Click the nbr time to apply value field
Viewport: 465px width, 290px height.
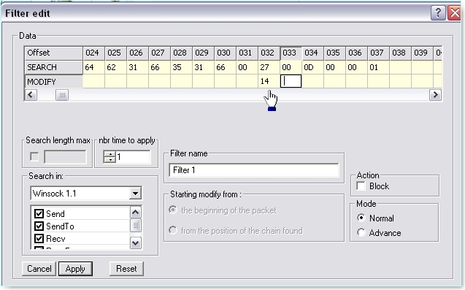point(133,157)
